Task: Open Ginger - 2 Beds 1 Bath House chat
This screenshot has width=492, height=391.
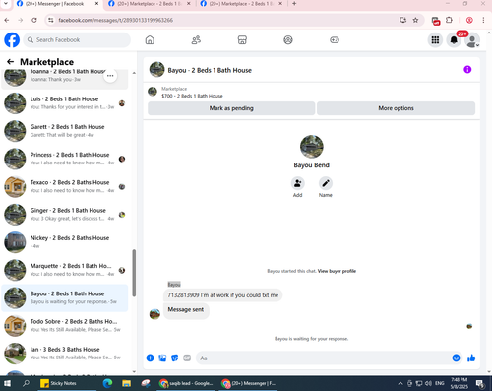Action: pyautogui.click(x=64, y=214)
